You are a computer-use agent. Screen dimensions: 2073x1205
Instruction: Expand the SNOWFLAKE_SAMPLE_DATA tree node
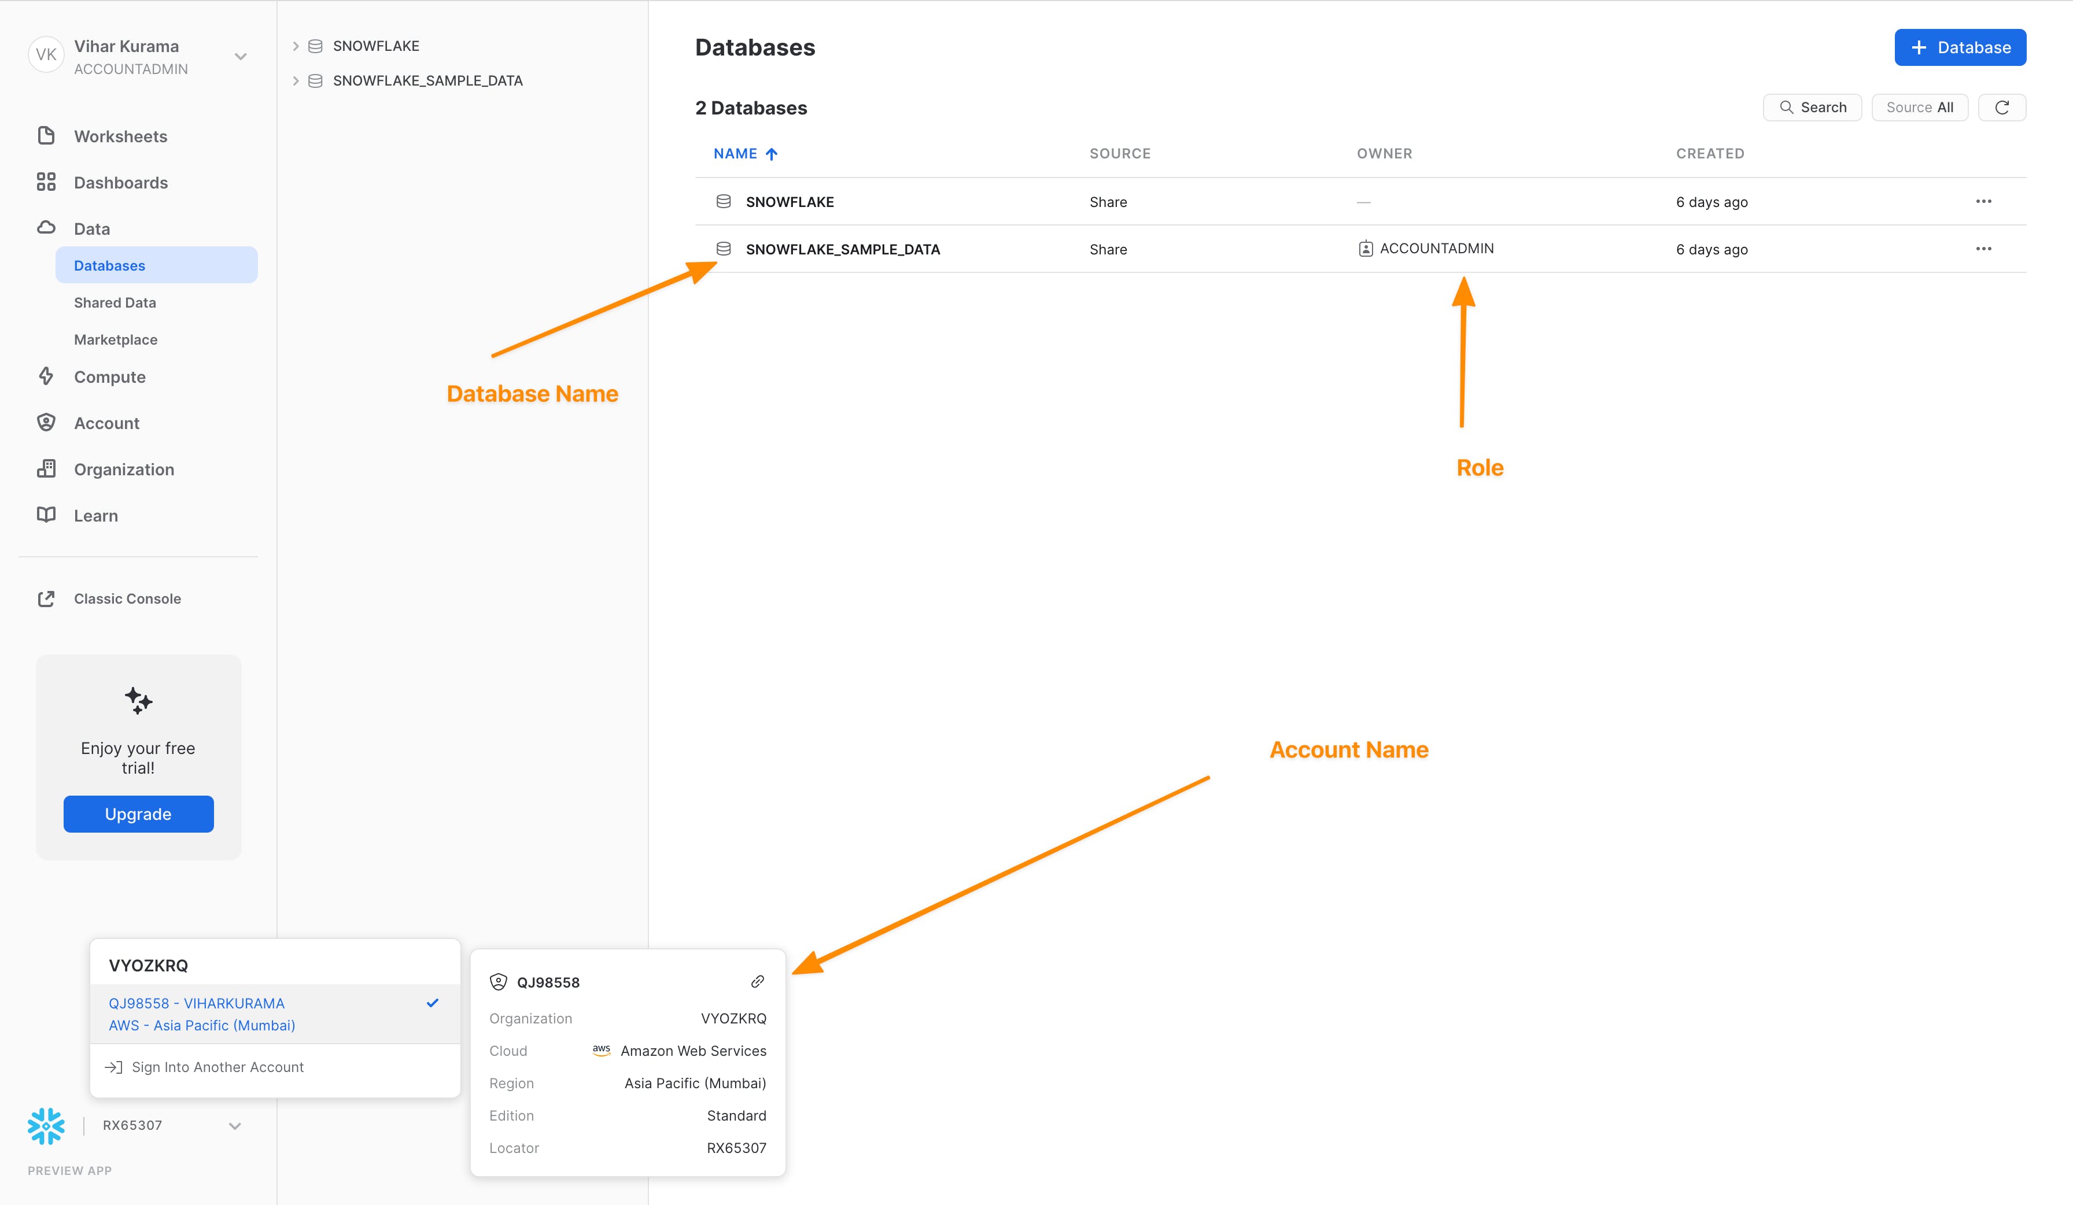(x=296, y=80)
